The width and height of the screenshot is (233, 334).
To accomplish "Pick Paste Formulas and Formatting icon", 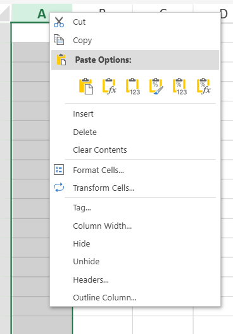I will [204, 86].
